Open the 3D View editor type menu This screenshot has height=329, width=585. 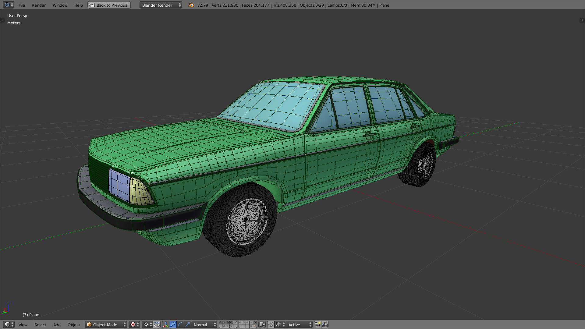coord(9,325)
